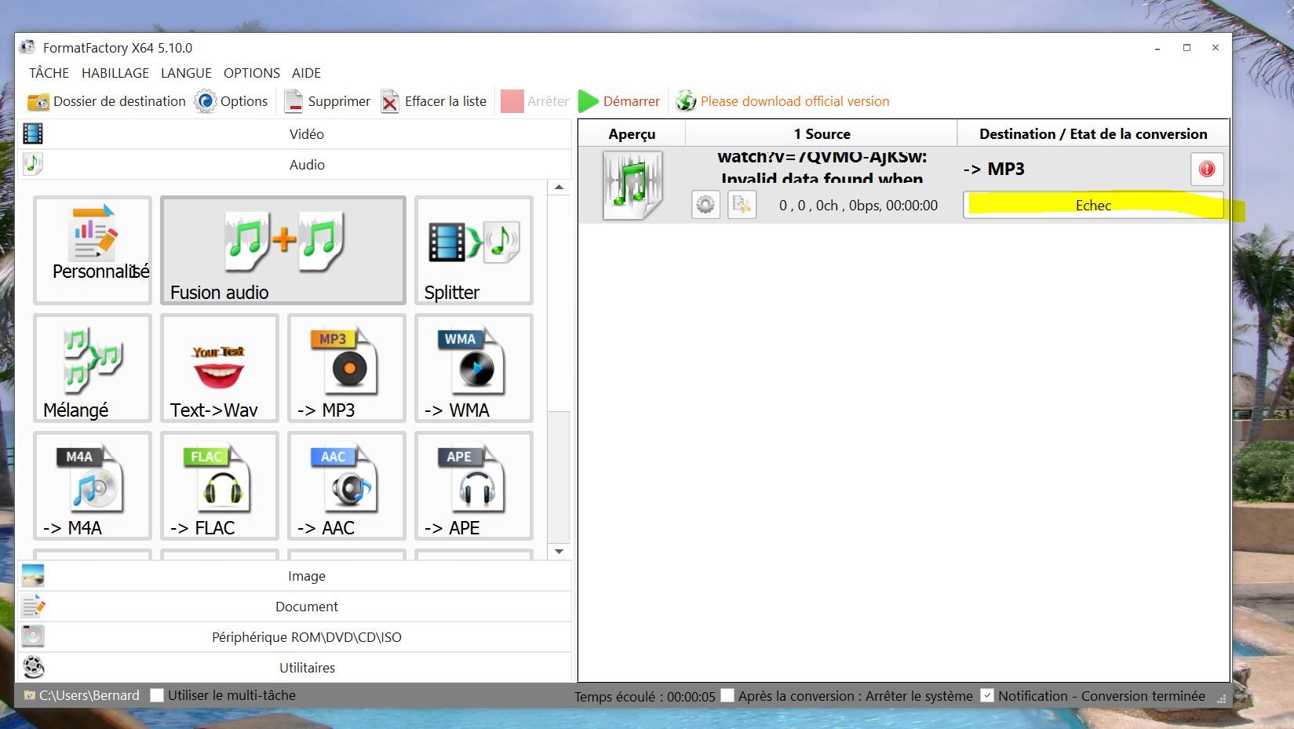Click the audio list scroll down arrow
Image resolution: width=1294 pixels, height=729 pixels.
pyautogui.click(x=559, y=552)
